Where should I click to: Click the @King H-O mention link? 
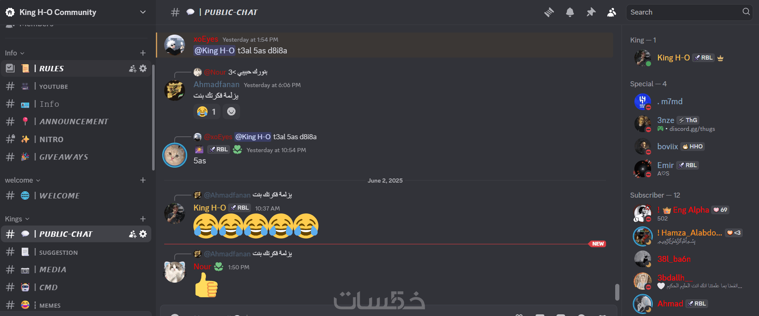215,50
